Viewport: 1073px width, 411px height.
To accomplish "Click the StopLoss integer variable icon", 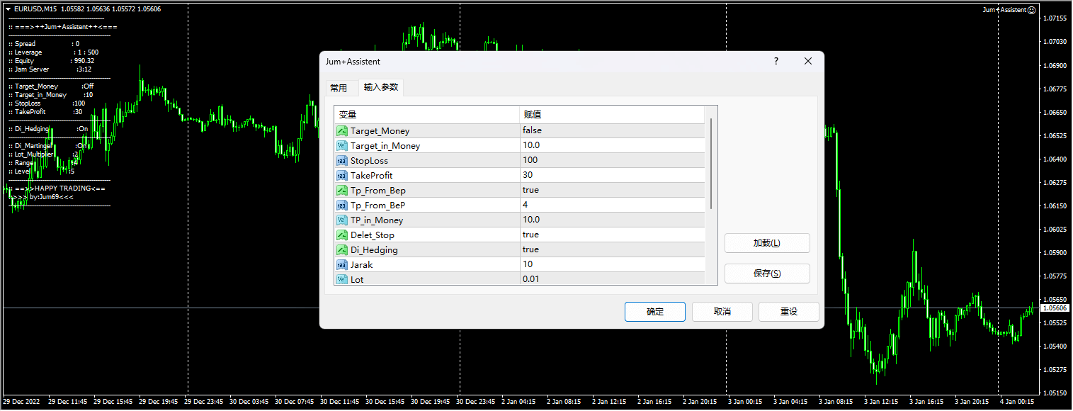I will click(x=342, y=161).
